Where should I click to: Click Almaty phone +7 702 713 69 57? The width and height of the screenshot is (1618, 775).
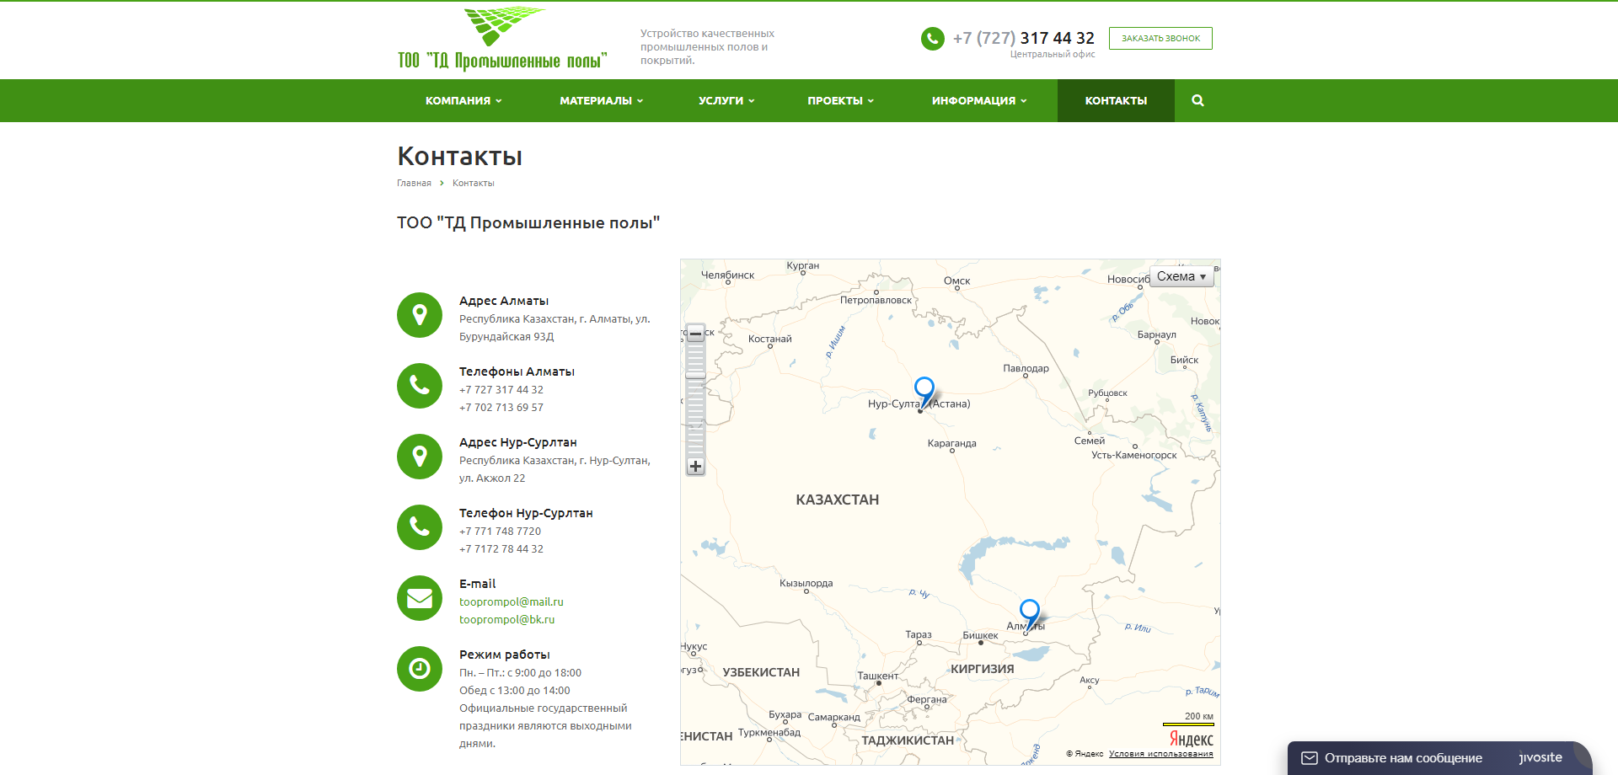tap(501, 407)
